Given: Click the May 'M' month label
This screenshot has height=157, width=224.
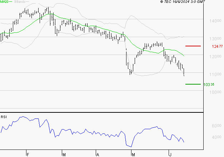Looking at the screenshot, I should point(133,155).
